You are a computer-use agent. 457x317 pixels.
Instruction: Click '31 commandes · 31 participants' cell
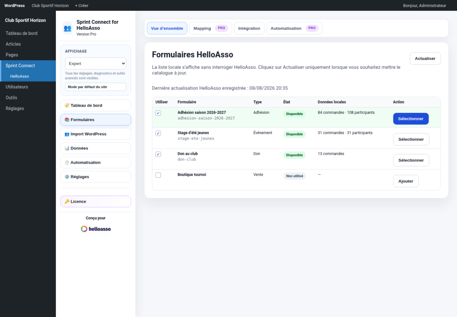tap(345, 133)
